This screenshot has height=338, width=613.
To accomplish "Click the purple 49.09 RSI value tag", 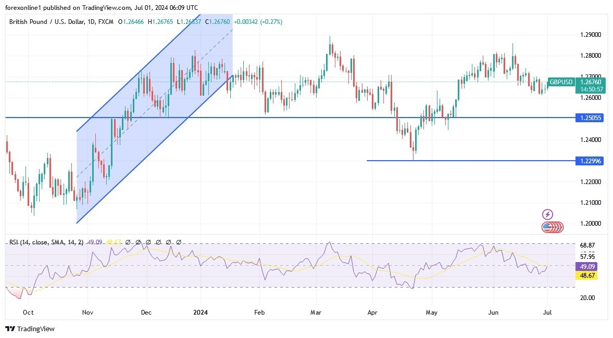I will click(588, 266).
